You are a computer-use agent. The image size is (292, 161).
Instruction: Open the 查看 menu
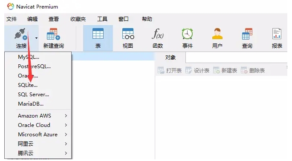(54, 19)
